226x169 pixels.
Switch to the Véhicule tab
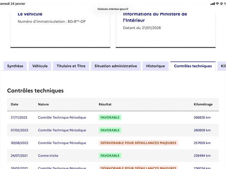(x=40, y=66)
